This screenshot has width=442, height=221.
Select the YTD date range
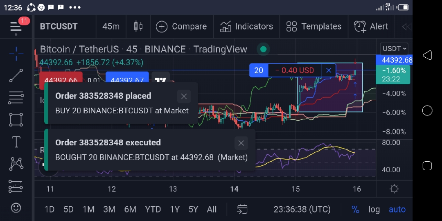click(153, 210)
